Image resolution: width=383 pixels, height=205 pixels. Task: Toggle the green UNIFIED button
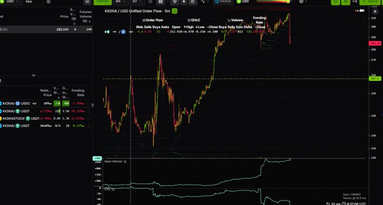[x=103, y=2]
